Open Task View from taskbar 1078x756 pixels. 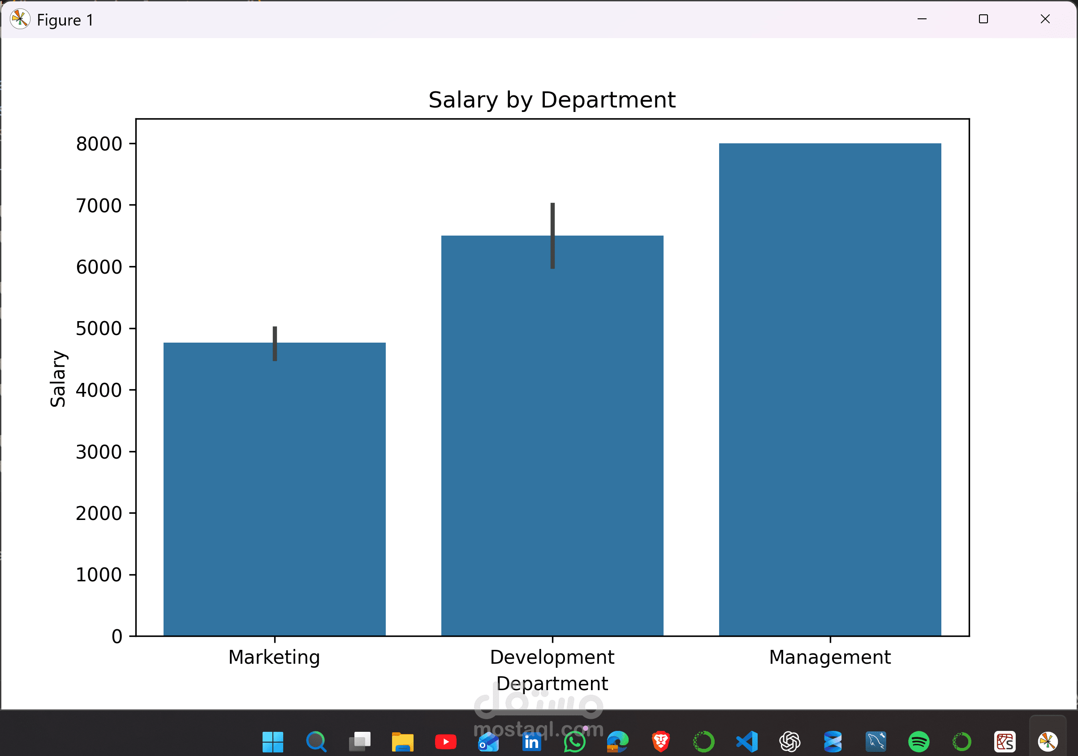point(360,742)
